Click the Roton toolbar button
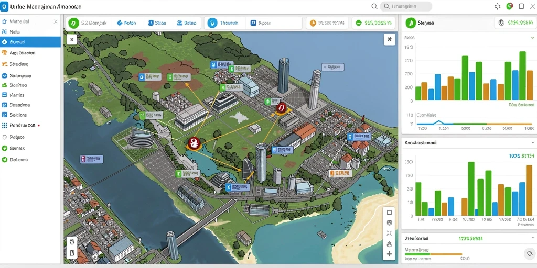The width and height of the screenshot is (537, 268). (x=126, y=23)
